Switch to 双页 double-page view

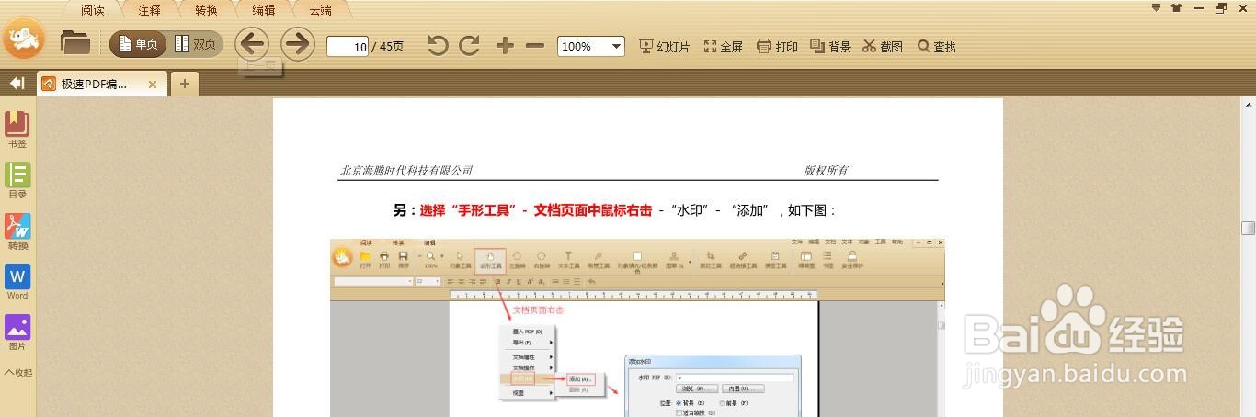point(195,44)
